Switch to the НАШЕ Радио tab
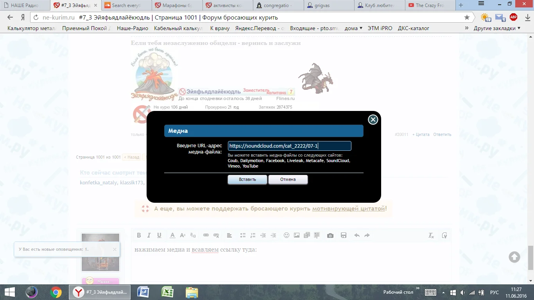534x300 pixels. pos(25,5)
